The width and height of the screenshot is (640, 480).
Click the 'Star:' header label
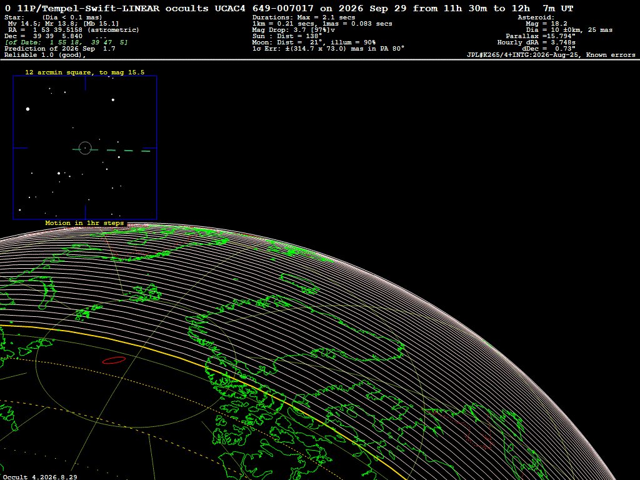[x=14, y=17]
